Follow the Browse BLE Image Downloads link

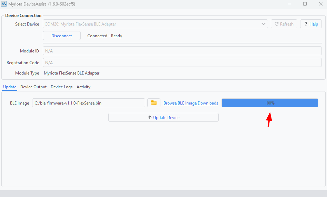coord(191,103)
